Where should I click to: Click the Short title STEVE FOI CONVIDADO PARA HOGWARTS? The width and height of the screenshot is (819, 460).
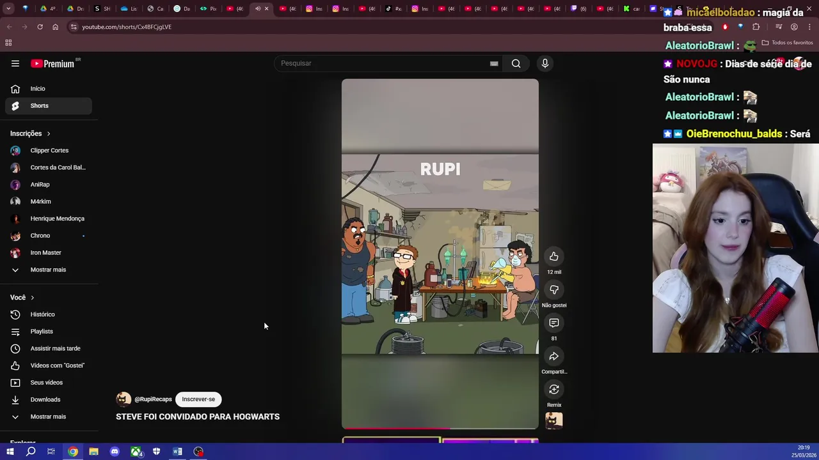(198, 417)
